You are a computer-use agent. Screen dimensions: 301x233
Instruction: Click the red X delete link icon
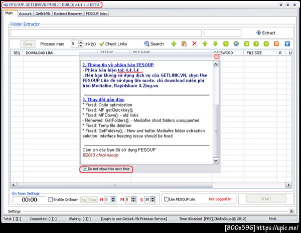point(195,43)
